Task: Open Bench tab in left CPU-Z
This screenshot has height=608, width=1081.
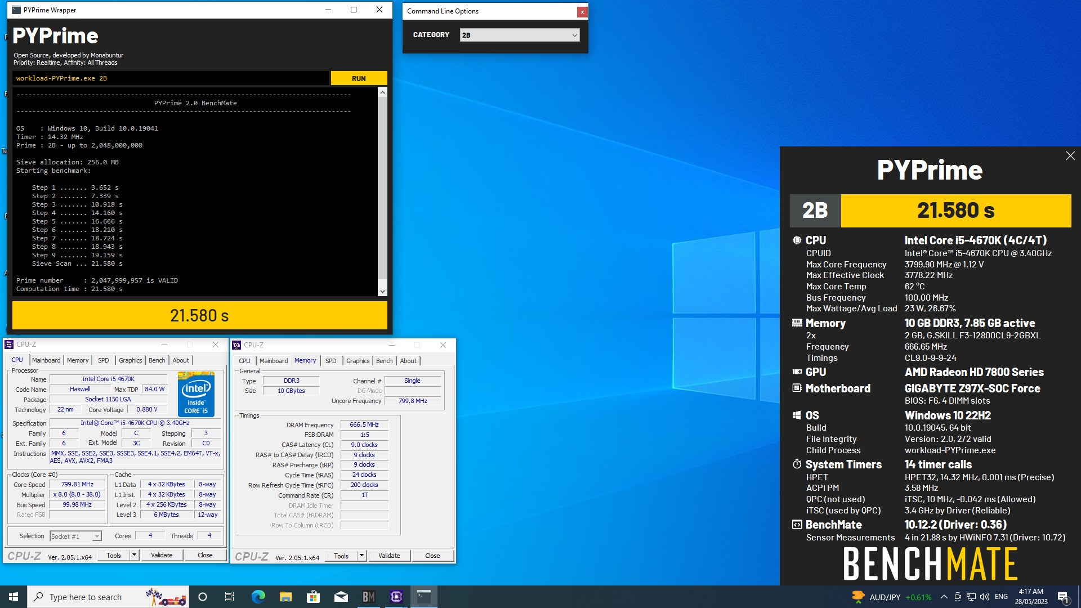Action: [157, 360]
